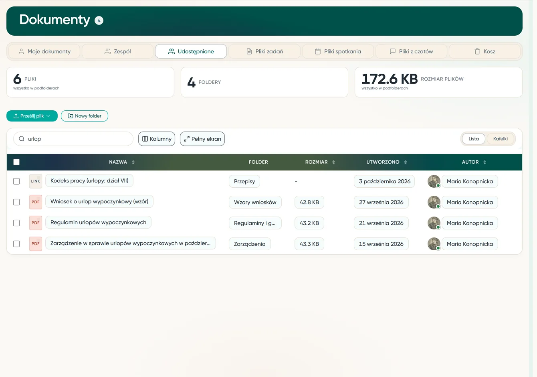
Task: Open the Zarządzenia folder tag
Action: click(x=250, y=244)
